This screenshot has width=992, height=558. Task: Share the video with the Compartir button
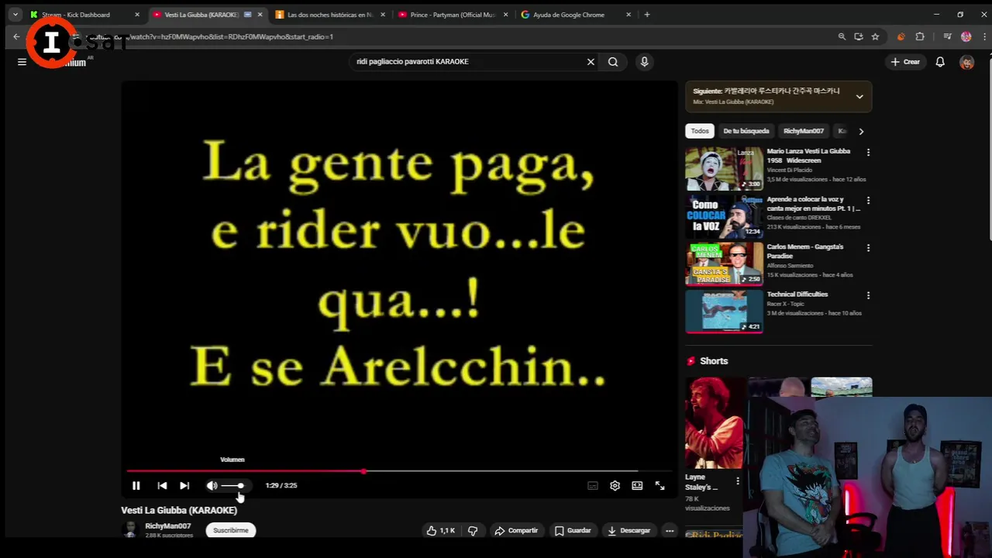click(516, 530)
